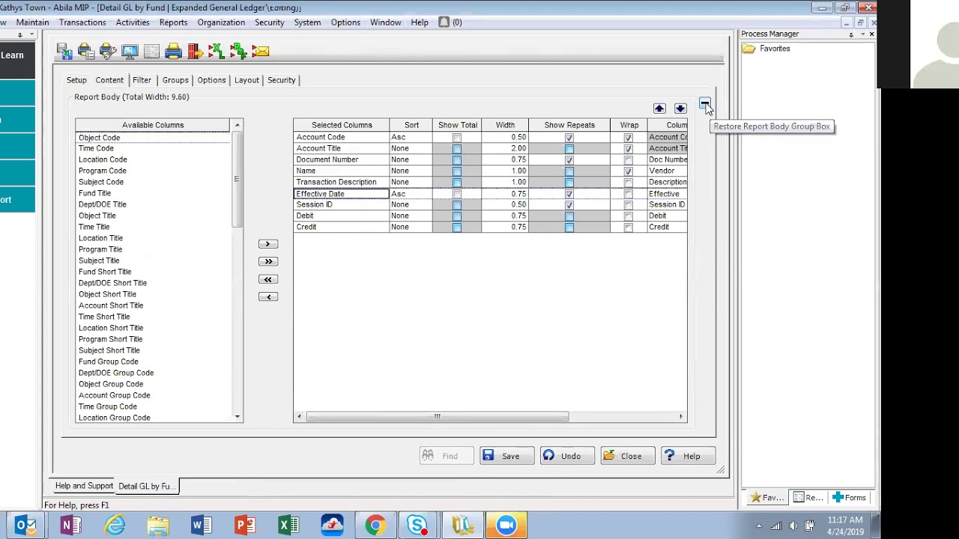Click the Close button
Viewport: 959px width, 539px height.
tap(628, 456)
